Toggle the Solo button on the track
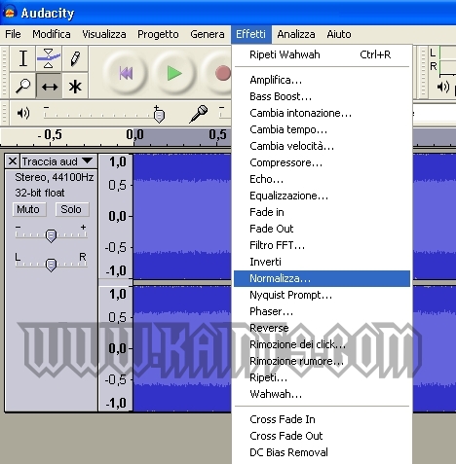 [71, 209]
